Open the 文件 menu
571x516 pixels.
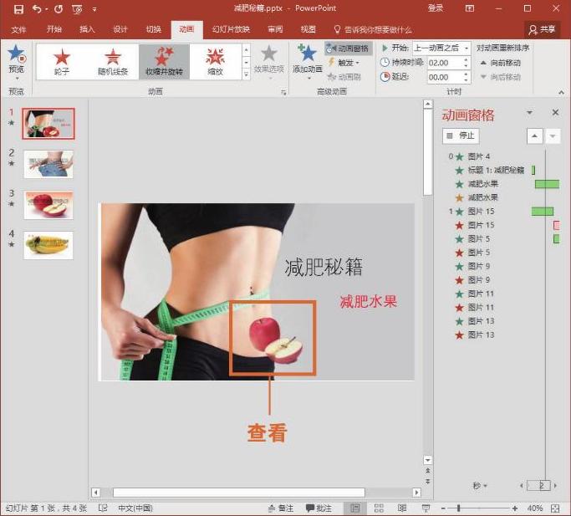tap(18, 29)
